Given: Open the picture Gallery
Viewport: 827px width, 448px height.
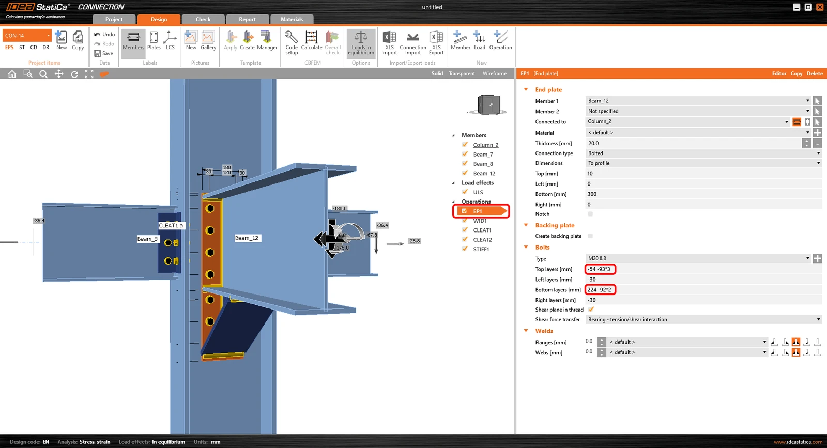Looking at the screenshot, I should pos(208,40).
